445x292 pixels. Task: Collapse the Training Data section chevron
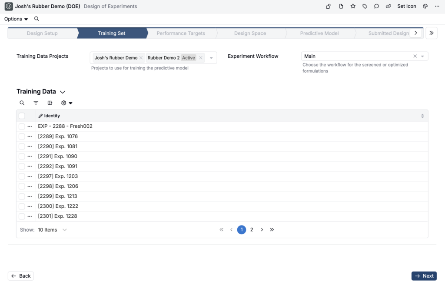tap(63, 92)
